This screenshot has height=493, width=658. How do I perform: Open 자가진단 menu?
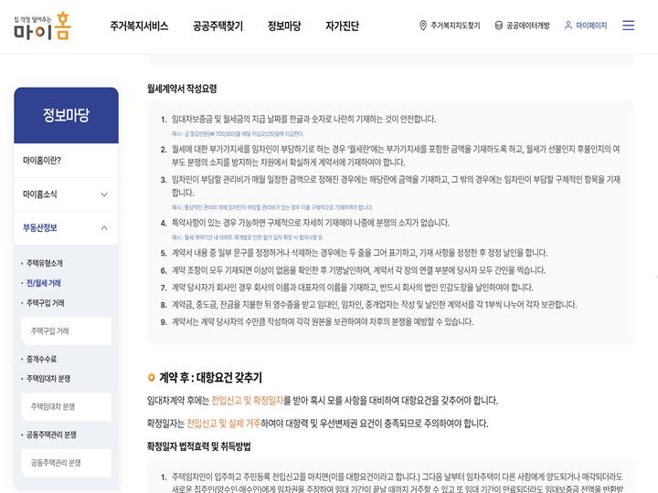point(342,26)
